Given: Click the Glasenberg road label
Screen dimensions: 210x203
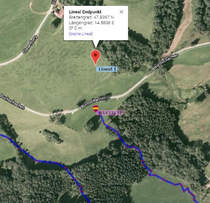Looking at the screenshot, I should tap(30, 44).
